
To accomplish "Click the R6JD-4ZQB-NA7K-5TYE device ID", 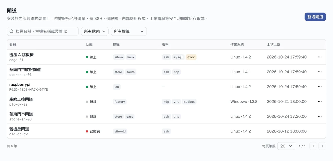I will [28, 90].
